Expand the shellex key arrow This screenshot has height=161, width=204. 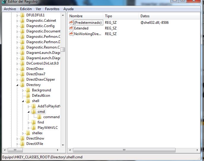pyautogui.click(x=23, y=133)
